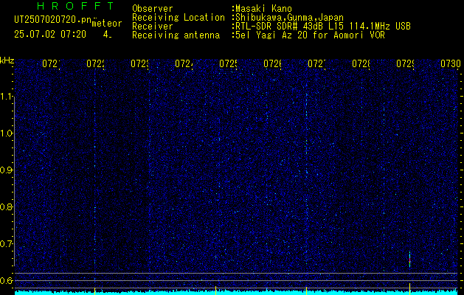Image resolution: width=464 pixels, height=295 pixels.
Task: Click the yellow bottom marker near 0725
Action: tap(215, 291)
